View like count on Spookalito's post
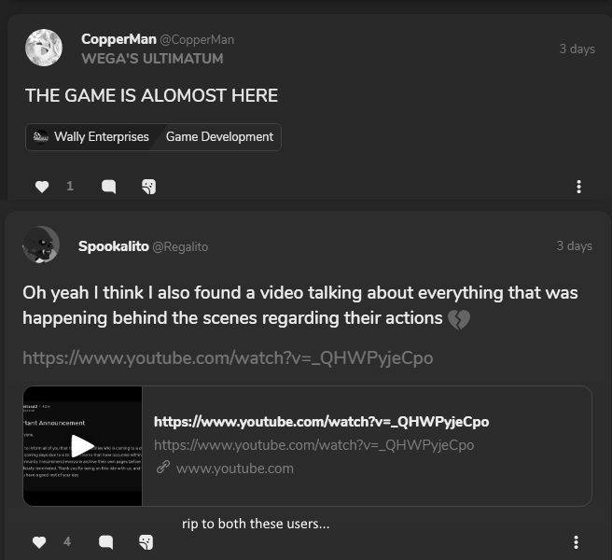 click(67, 541)
